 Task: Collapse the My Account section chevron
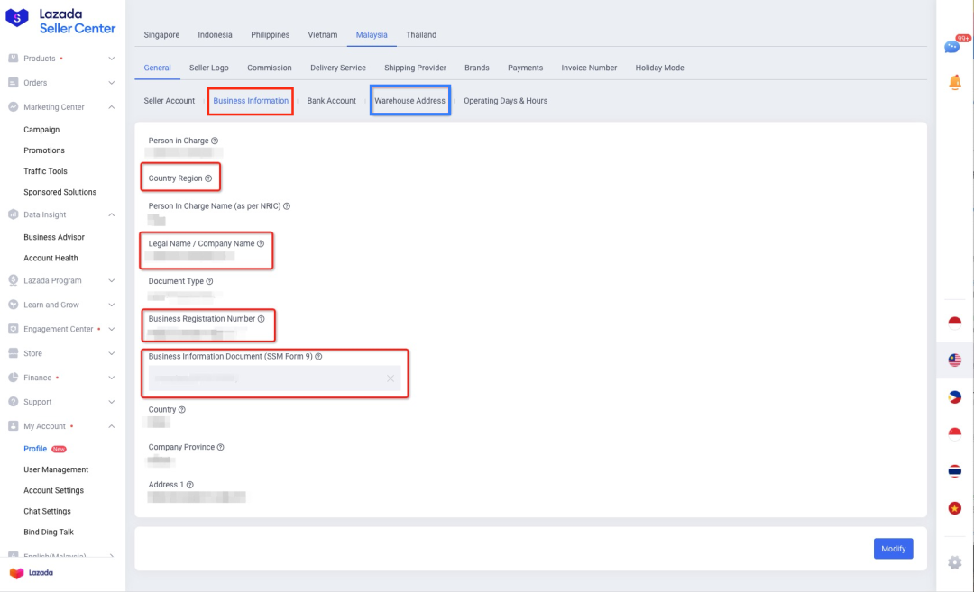click(x=111, y=426)
